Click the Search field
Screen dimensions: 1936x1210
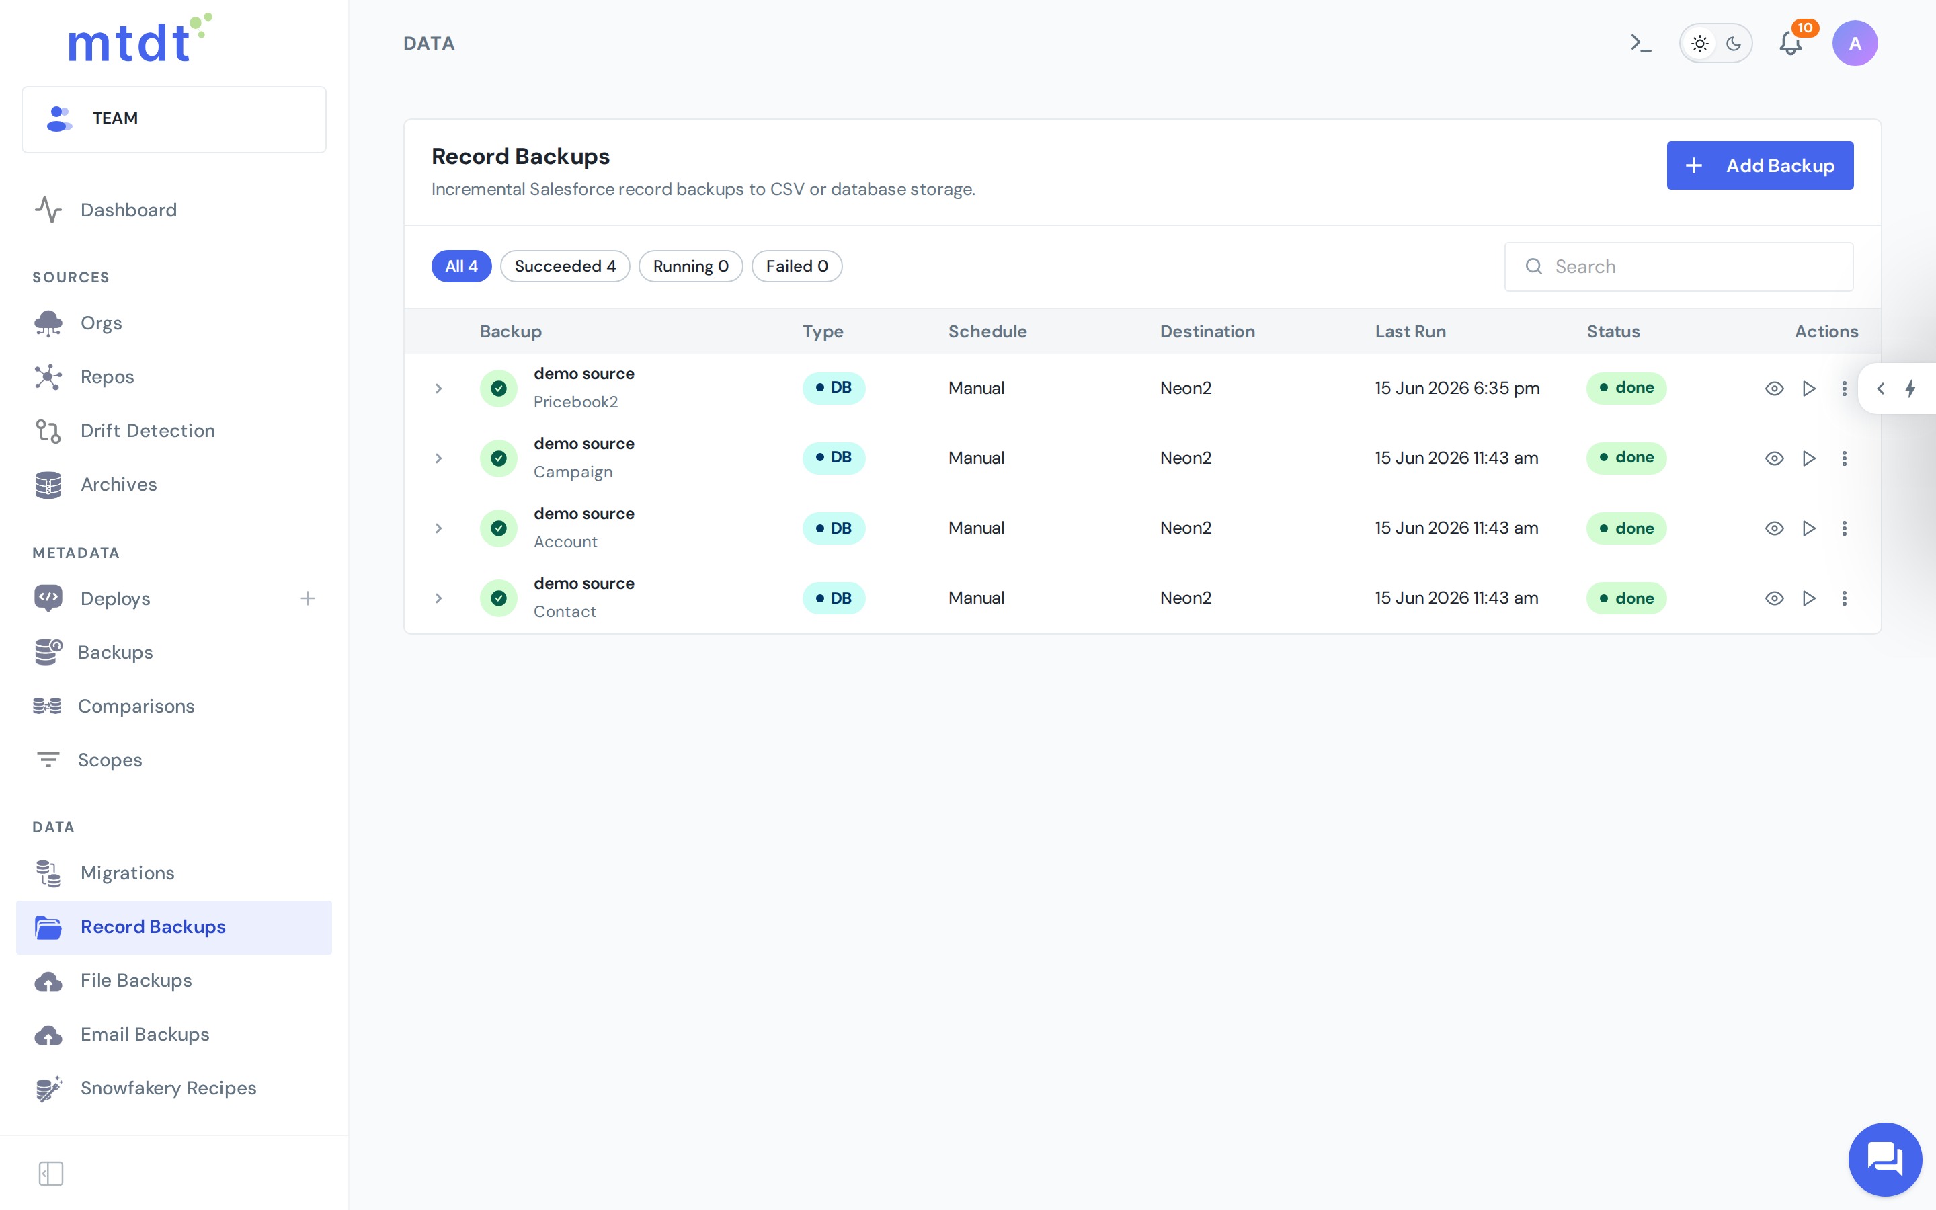point(1679,266)
